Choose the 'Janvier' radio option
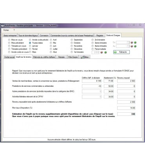This screenshot has height=166, width=145. pos(30,46)
